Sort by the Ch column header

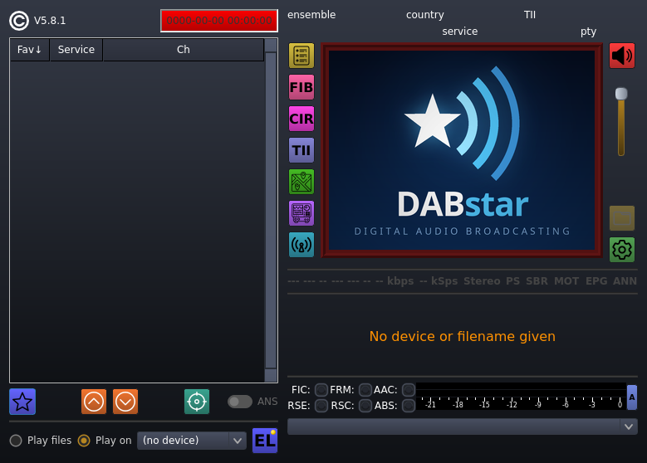[x=184, y=50]
